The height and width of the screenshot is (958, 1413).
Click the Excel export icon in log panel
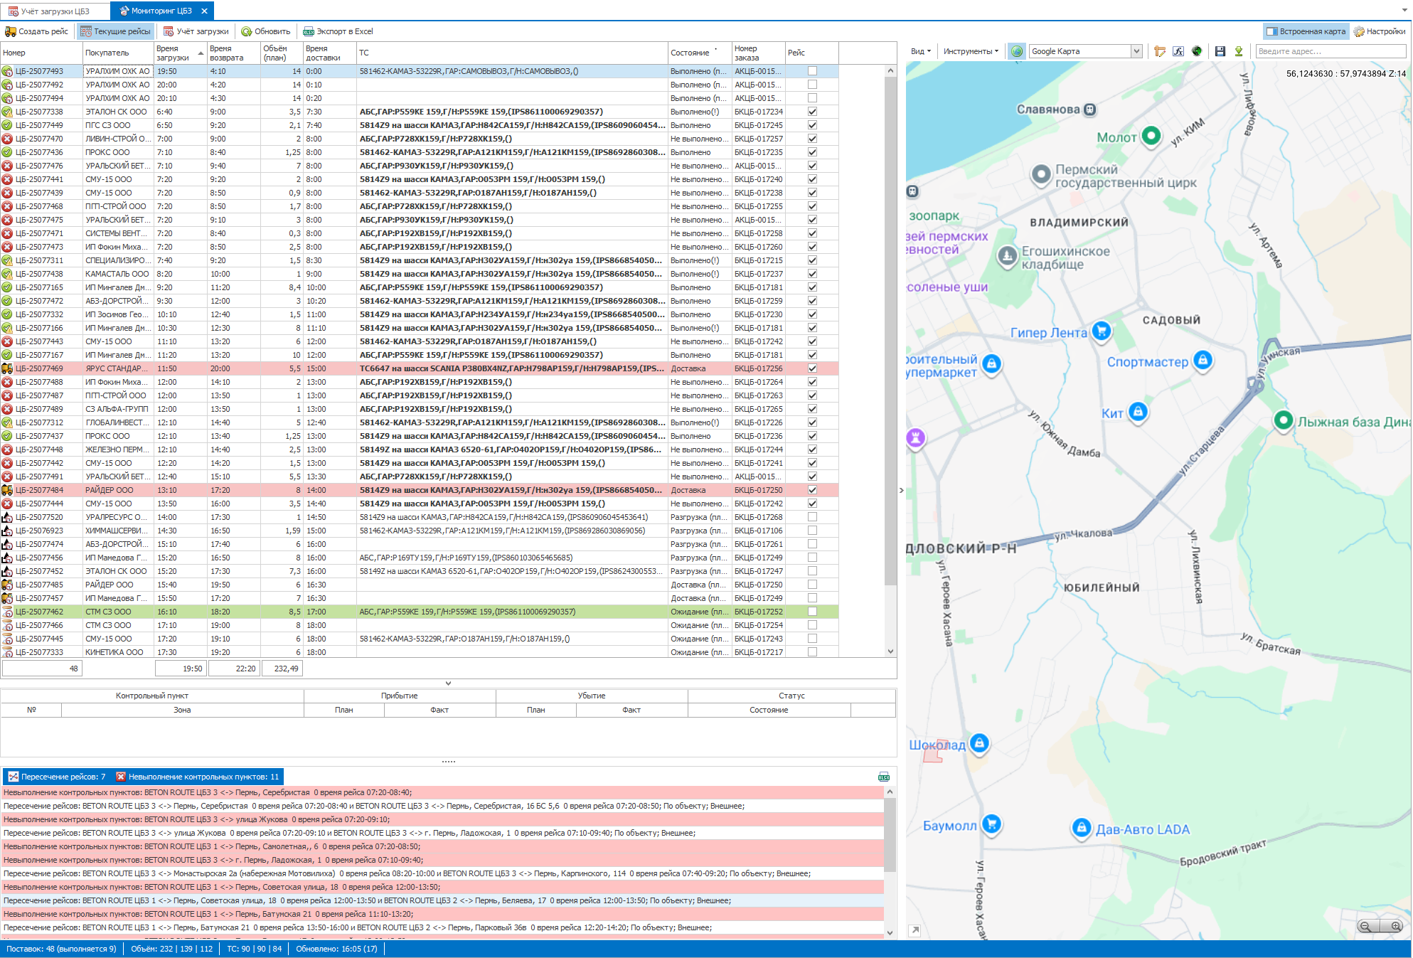884,777
